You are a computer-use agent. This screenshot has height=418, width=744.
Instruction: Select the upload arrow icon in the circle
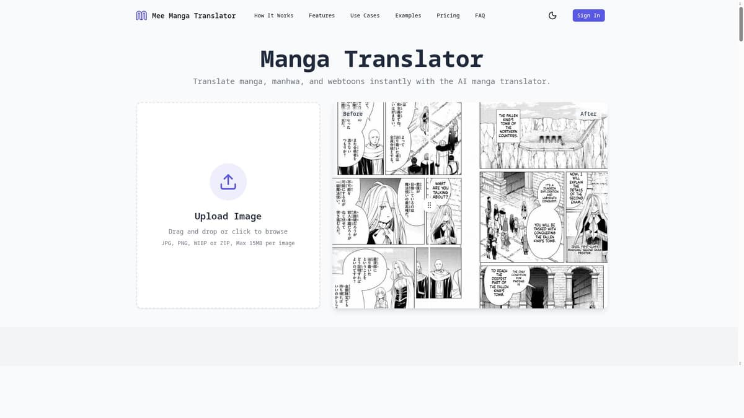(x=228, y=181)
